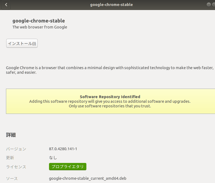Click "The web browser from Google" subtitle

click(x=40, y=27)
